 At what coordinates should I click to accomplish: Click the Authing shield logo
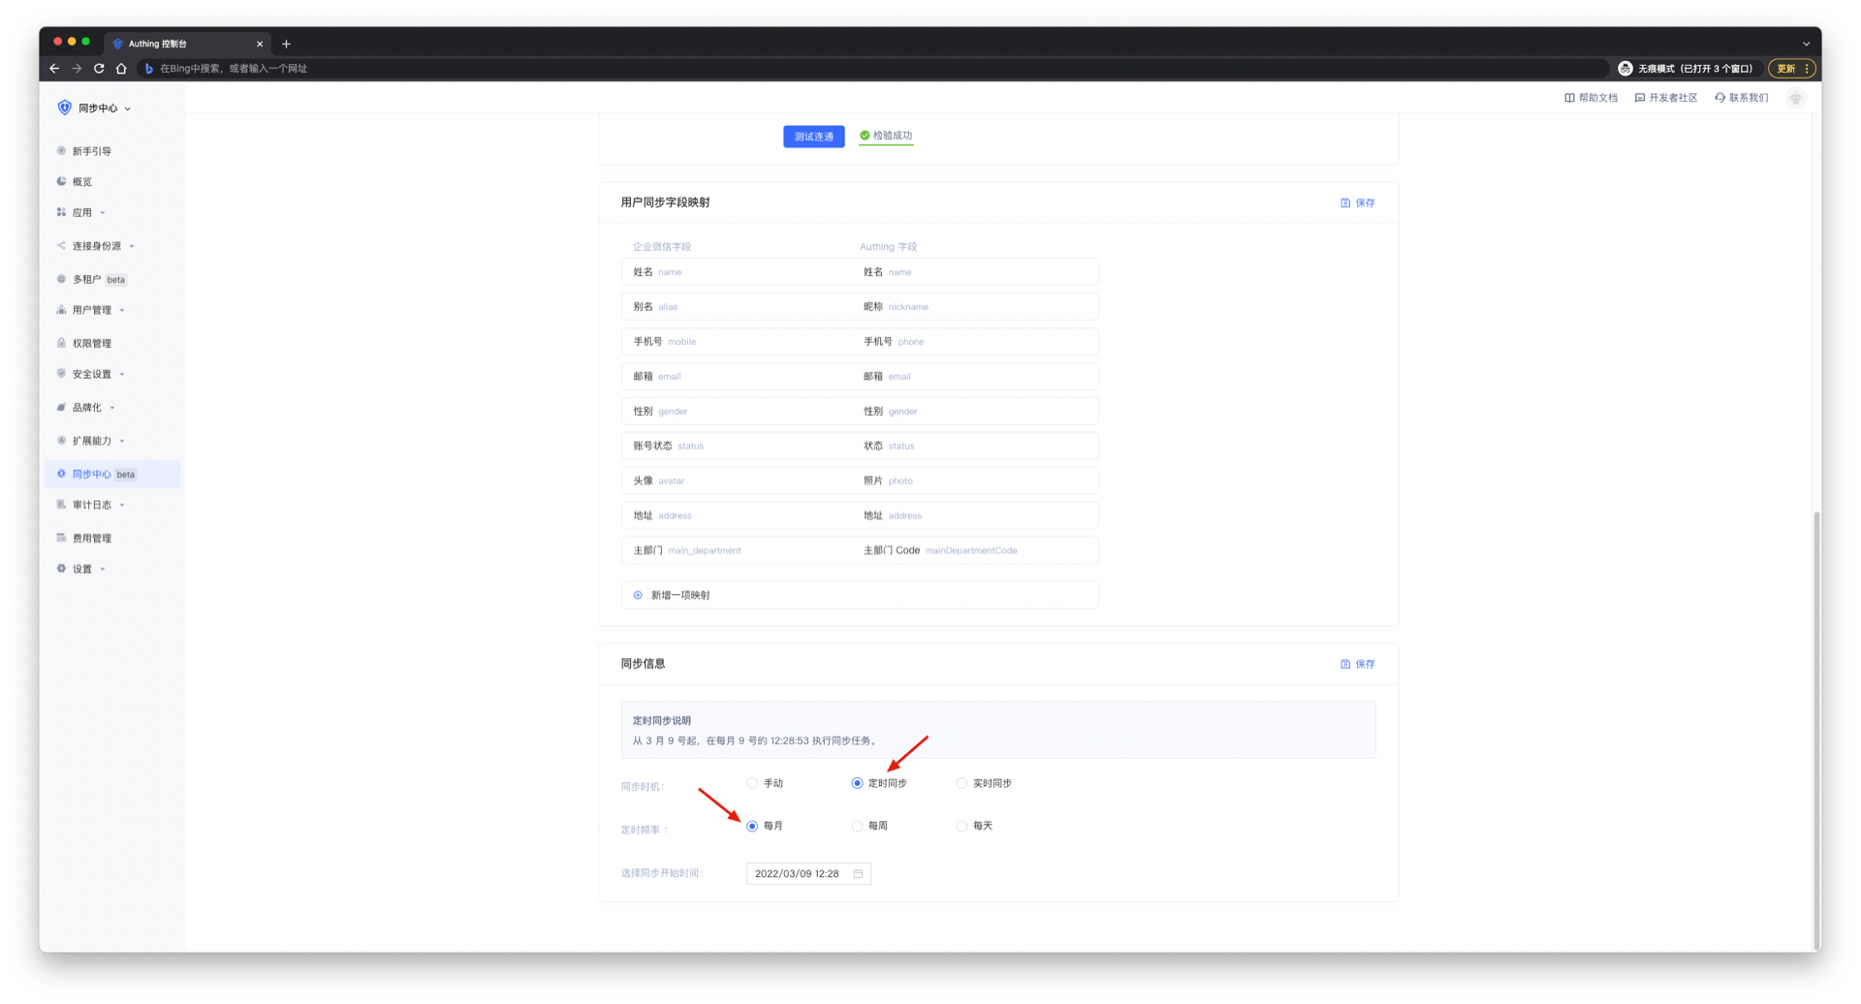click(x=65, y=108)
